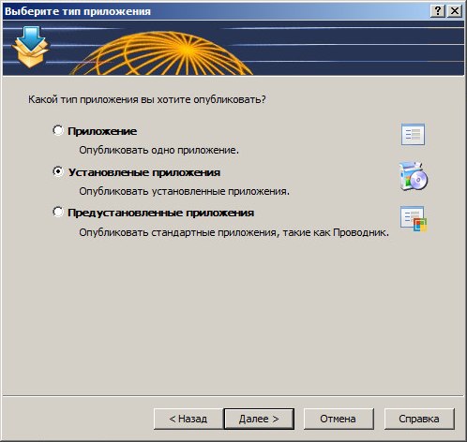Image resolution: width=467 pixels, height=442 pixels.
Task: Click the installed applications CD icon
Action: pos(414,176)
